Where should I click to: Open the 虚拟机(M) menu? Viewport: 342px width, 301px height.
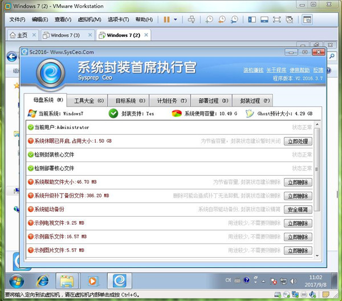(89, 19)
